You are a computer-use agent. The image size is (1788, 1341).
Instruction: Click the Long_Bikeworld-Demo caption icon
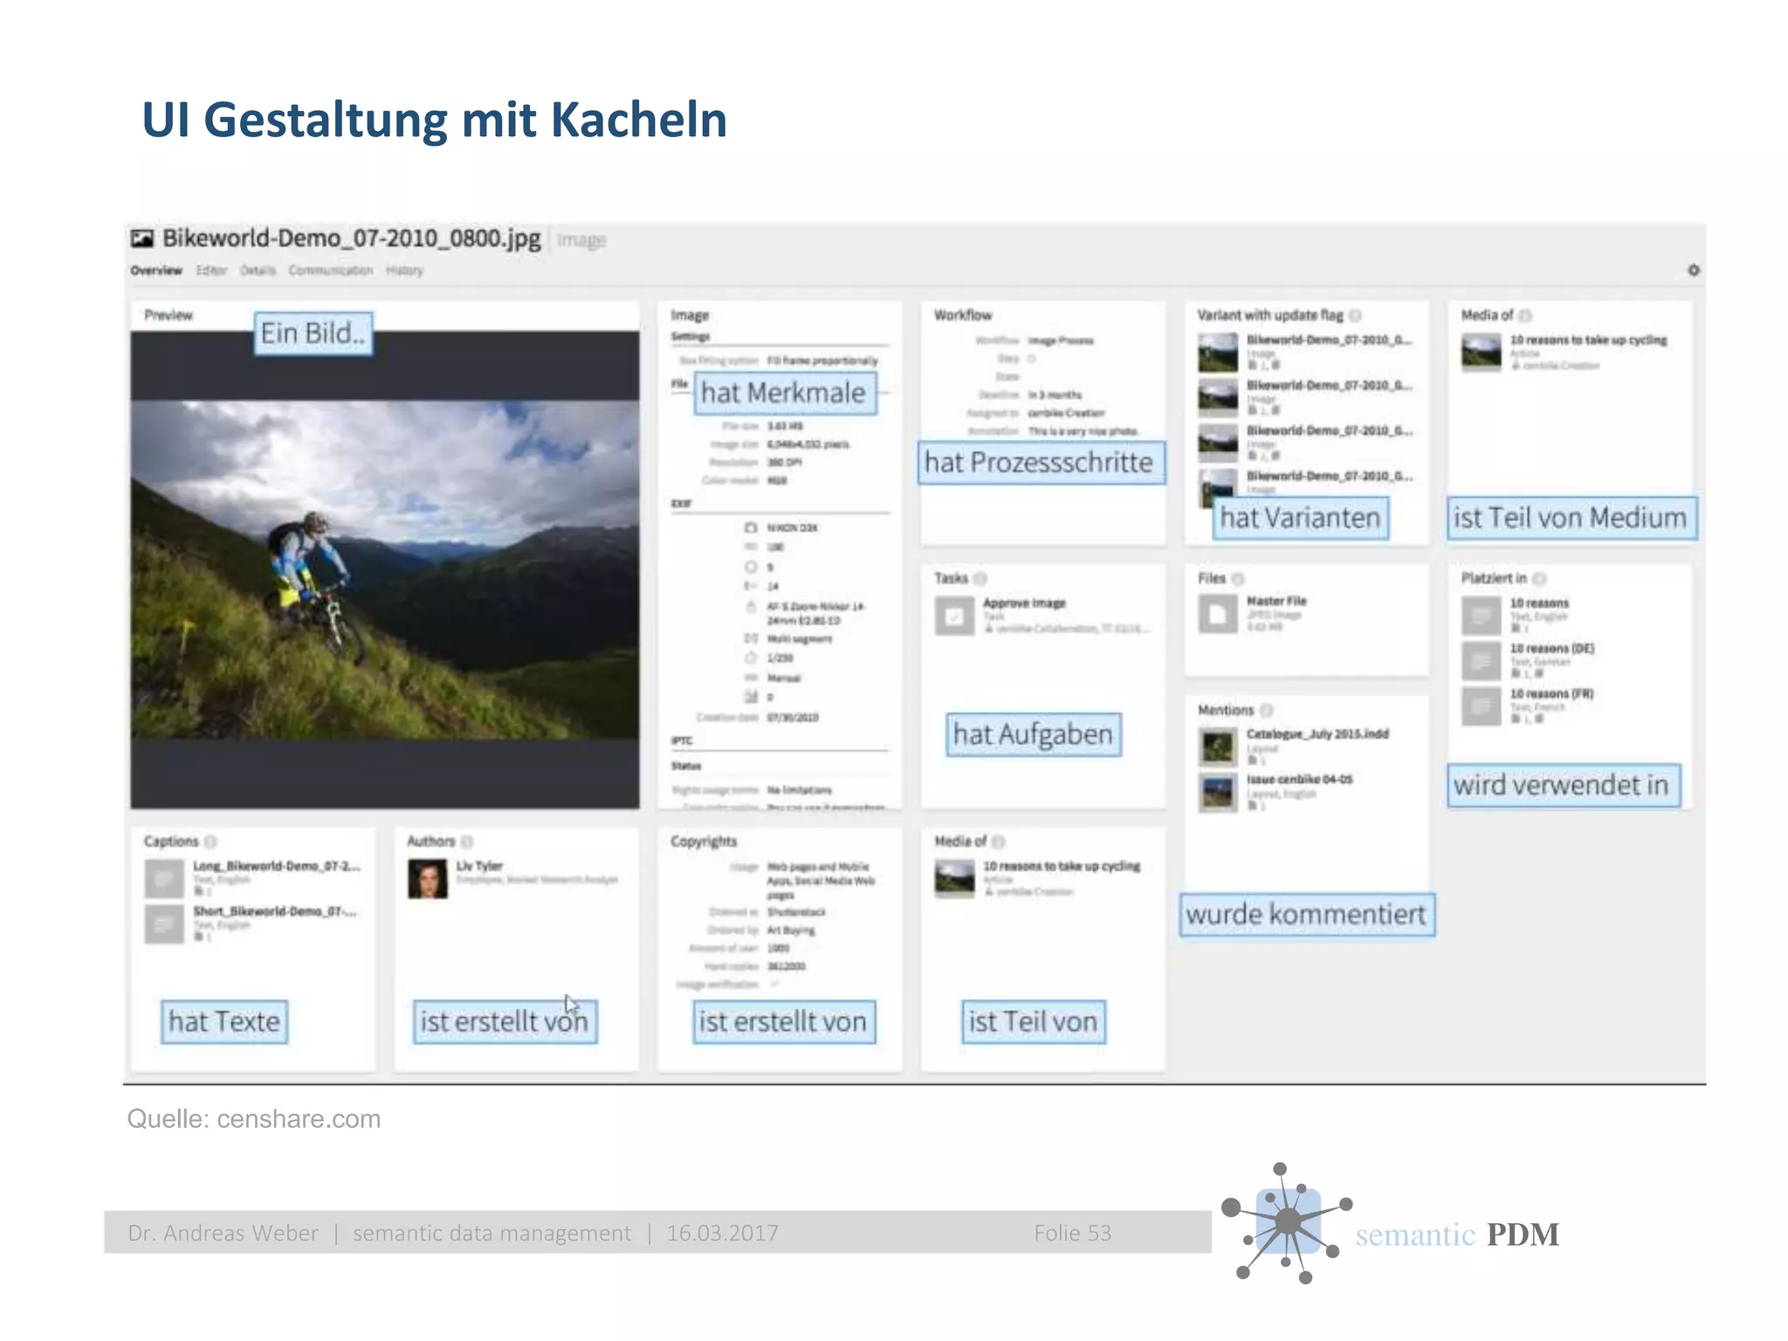pyautogui.click(x=164, y=878)
